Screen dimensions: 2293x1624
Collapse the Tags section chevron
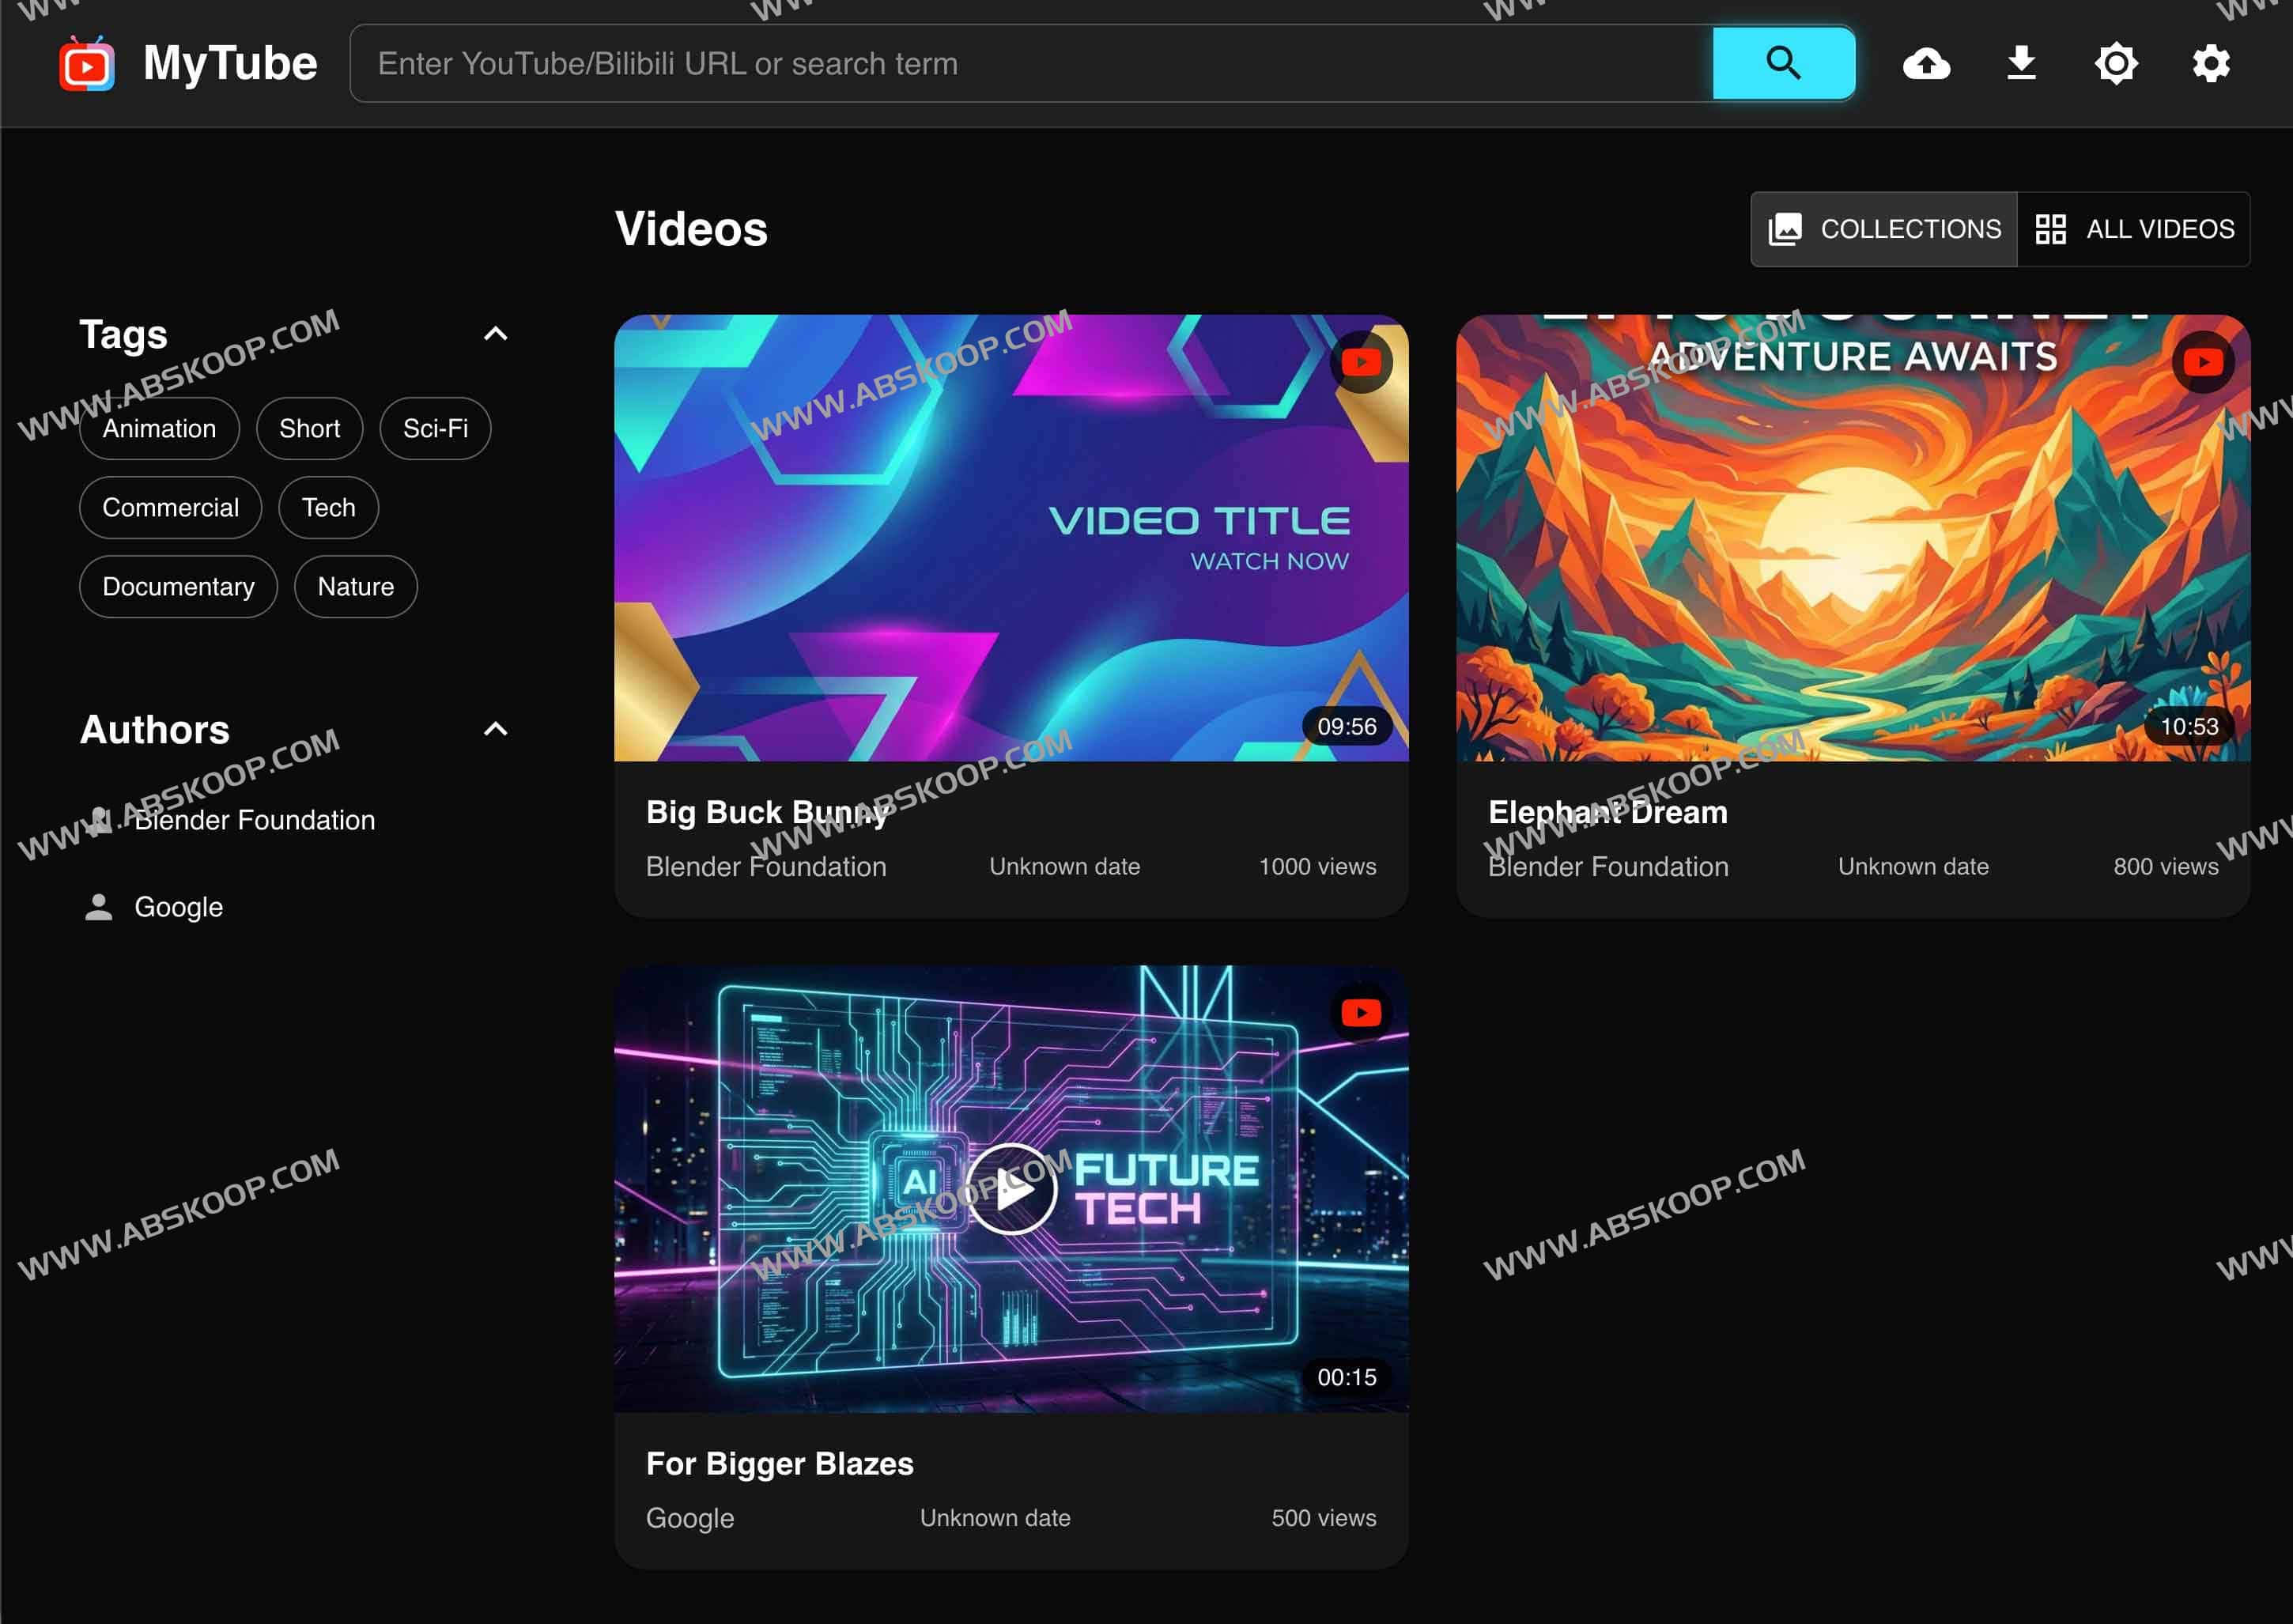pos(496,334)
